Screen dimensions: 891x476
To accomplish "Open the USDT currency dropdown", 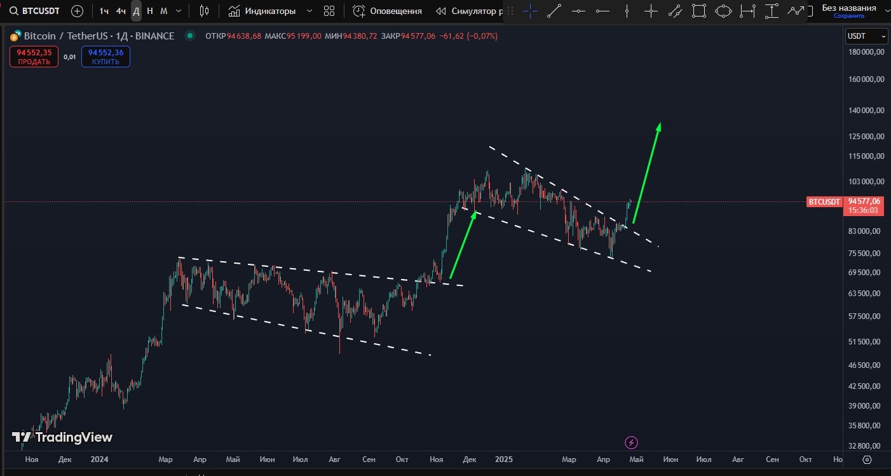I will click(x=866, y=36).
